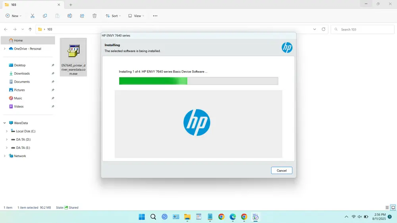The width and height of the screenshot is (397, 223).
Task: Click the Share icon in toolbar
Action: pos(82,16)
